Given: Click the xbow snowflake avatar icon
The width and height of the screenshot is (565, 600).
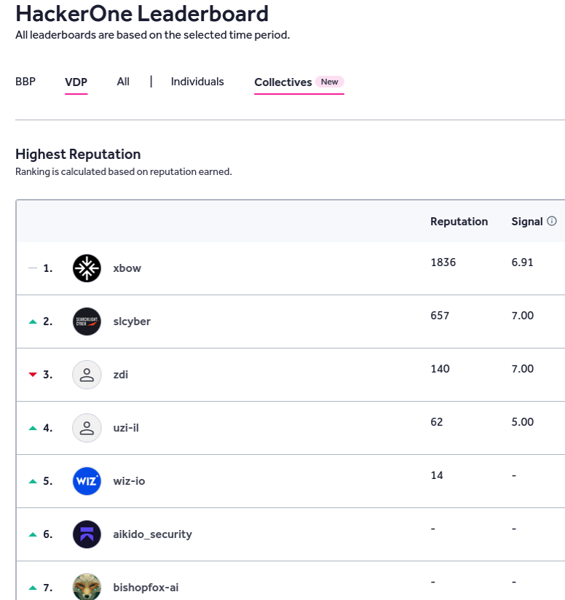Looking at the screenshot, I should tap(87, 268).
